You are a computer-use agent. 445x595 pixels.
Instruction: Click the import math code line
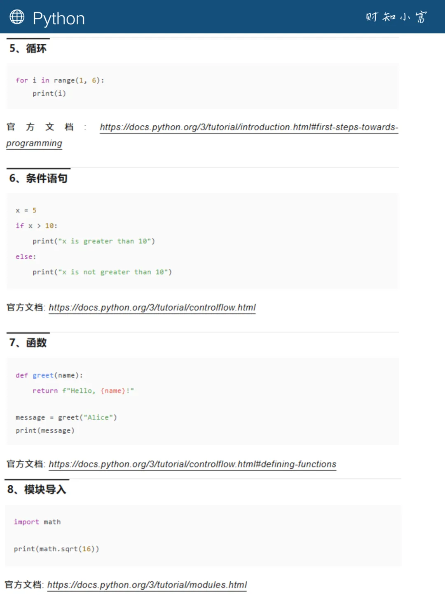tap(37, 522)
